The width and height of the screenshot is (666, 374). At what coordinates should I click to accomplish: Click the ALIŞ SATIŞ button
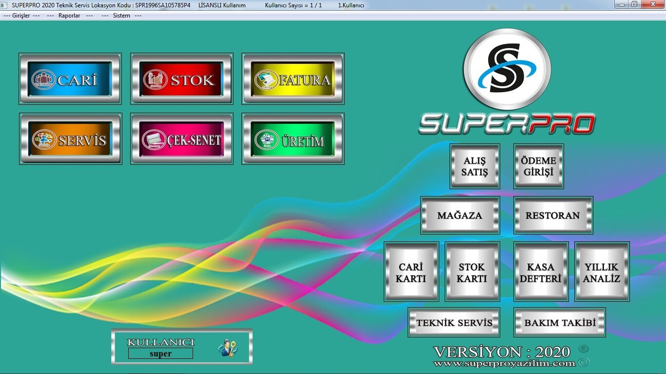475,166
